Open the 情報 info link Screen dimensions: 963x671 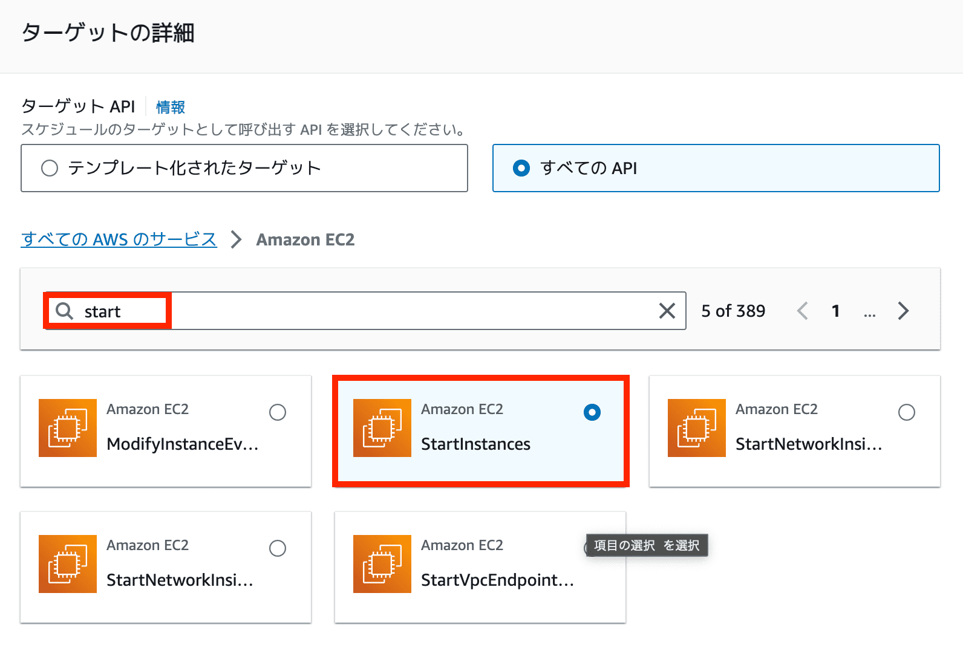(x=171, y=107)
